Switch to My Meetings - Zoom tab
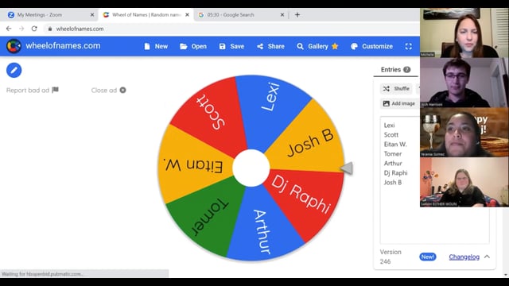 (49, 15)
